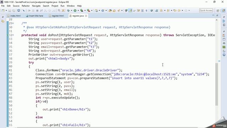The height and width of the screenshot is (128, 227).
Task: Collapse the Javadoc comment at line 29
Action: [13, 23]
